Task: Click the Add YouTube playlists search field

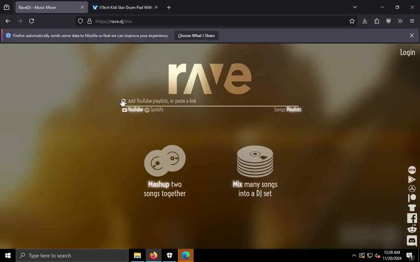Action: coord(210,101)
